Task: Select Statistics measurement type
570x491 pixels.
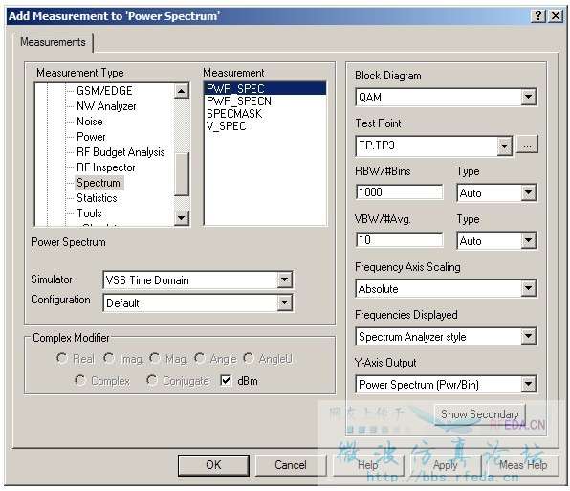Action: point(97,198)
